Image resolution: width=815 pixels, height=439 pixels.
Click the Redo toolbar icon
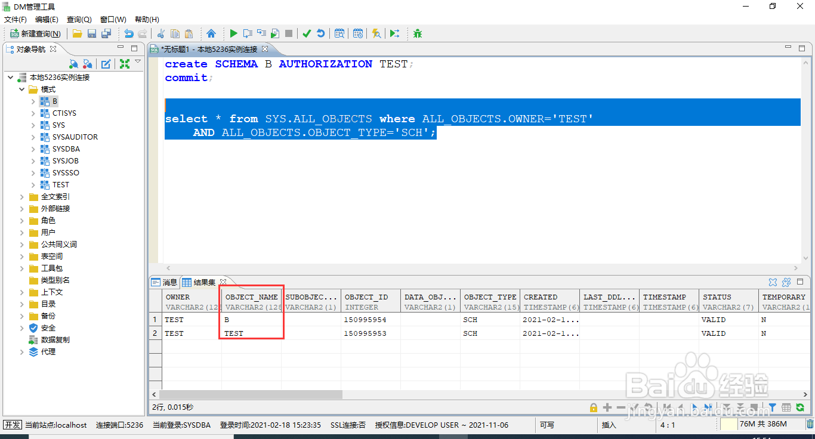[x=143, y=33]
